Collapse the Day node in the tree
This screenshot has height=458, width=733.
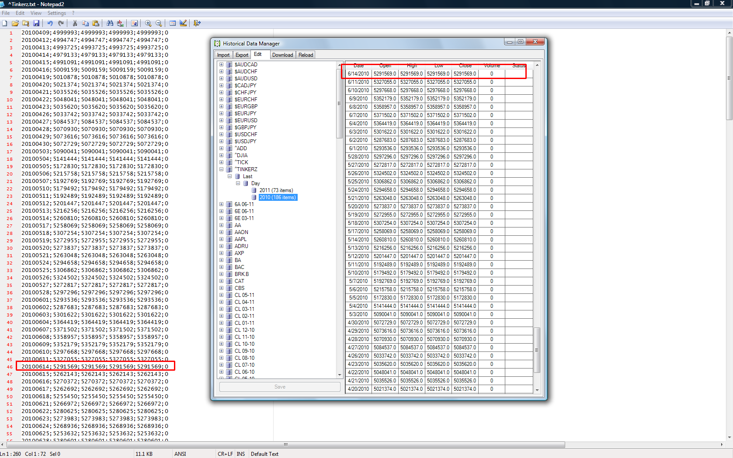click(x=238, y=183)
